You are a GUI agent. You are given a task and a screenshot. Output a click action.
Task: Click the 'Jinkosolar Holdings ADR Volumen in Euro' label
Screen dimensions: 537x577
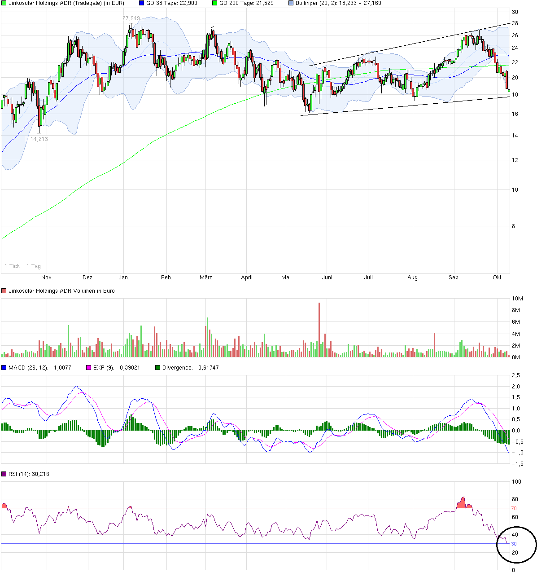click(x=61, y=291)
